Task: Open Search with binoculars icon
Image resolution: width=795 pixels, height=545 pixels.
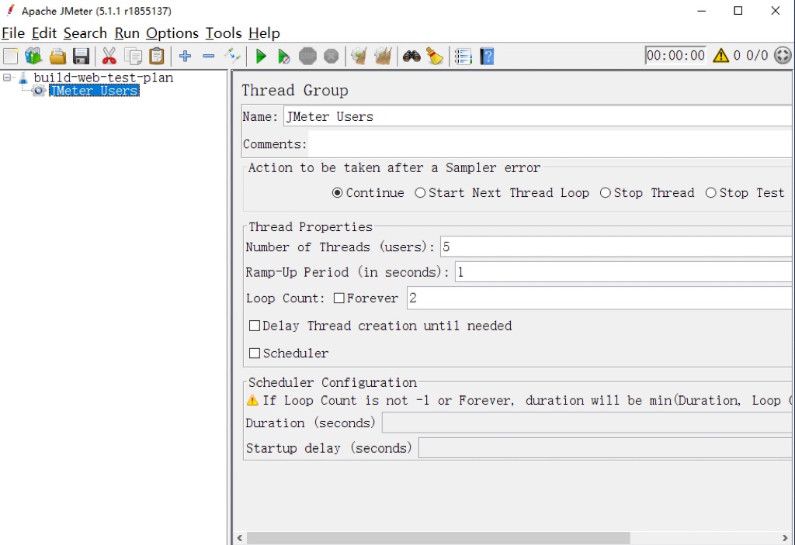Action: pyautogui.click(x=411, y=56)
